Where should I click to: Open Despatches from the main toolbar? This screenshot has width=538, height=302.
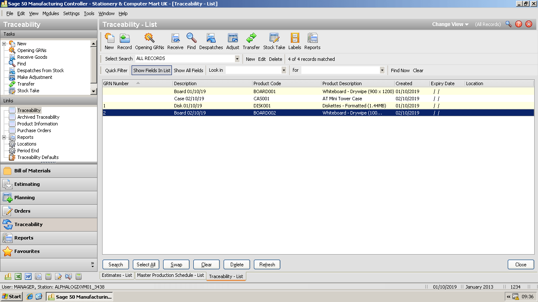(x=211, y=41)
